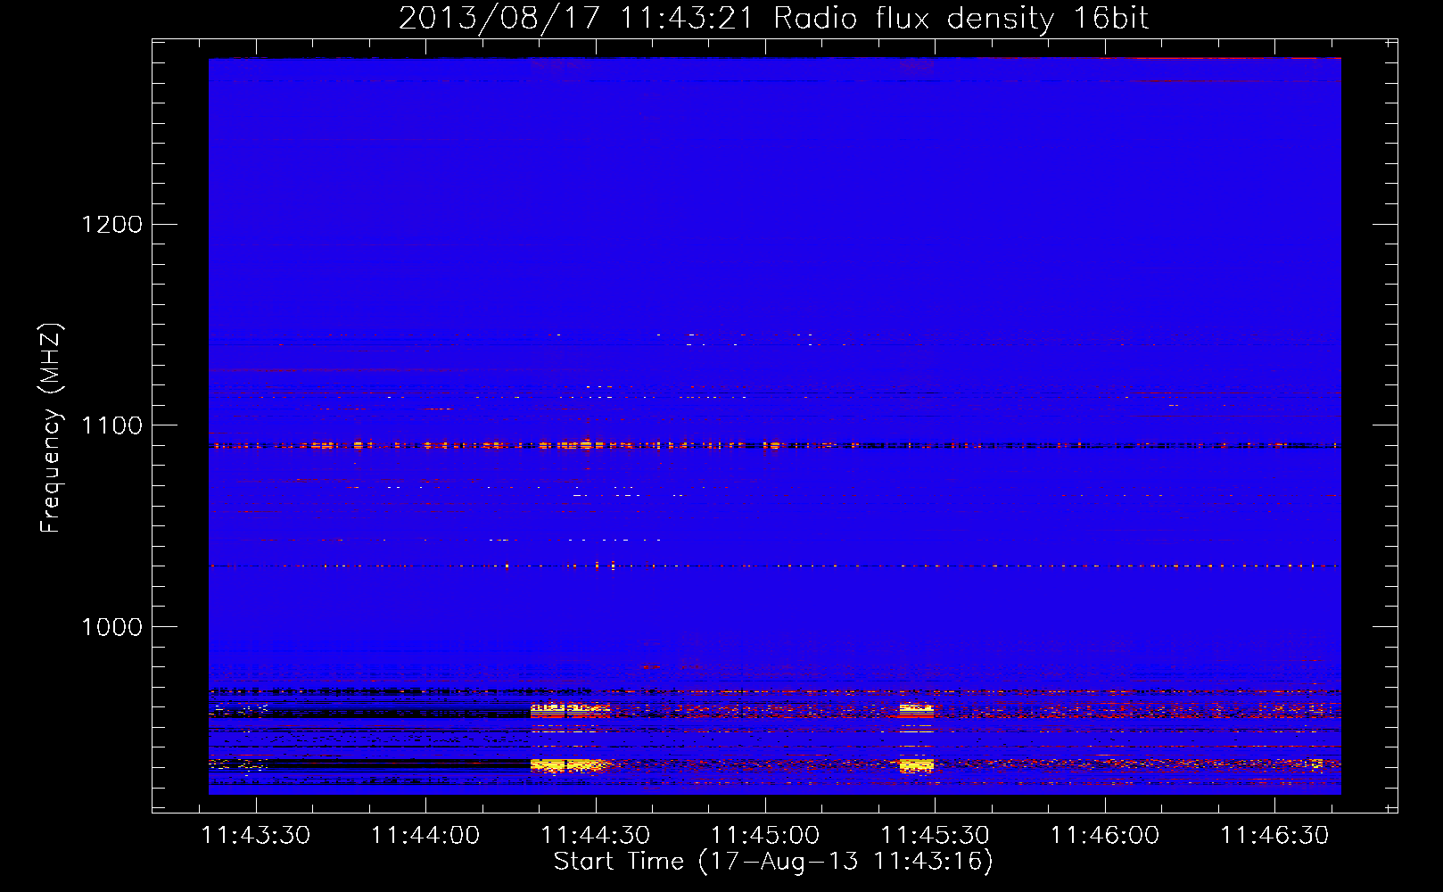Click the 'Start Time (17-Aug-13 11:43:16)' label
Viewport: 1443px width, 892px height.
773,862
